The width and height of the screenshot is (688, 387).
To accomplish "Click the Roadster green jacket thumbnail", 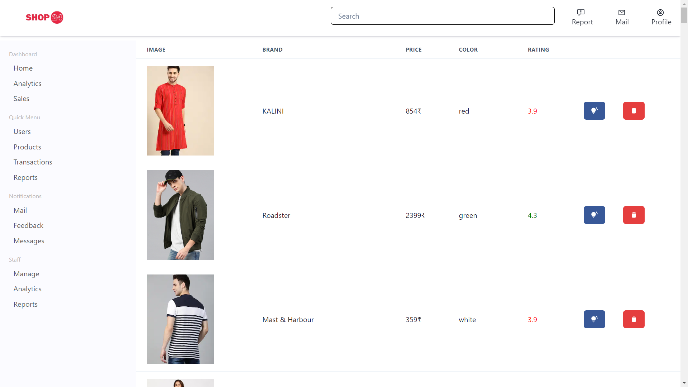I will [x=180, y=215].
